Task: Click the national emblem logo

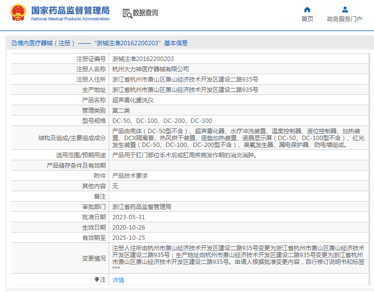Action: (18, 12)
